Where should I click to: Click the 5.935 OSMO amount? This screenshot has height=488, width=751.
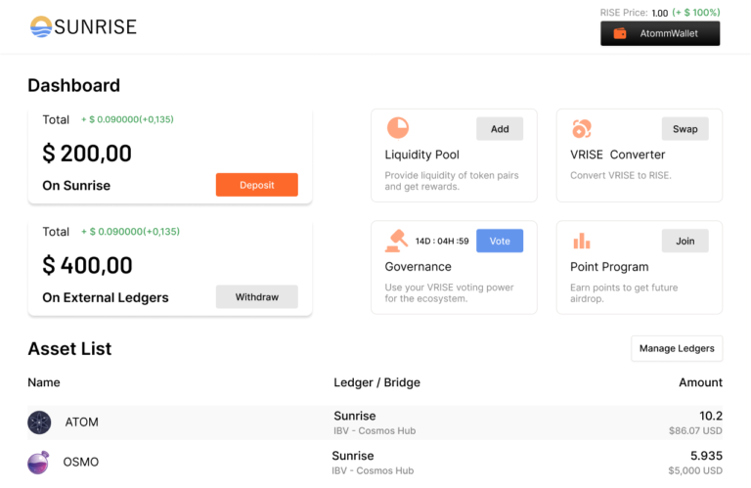coord(706,456)
